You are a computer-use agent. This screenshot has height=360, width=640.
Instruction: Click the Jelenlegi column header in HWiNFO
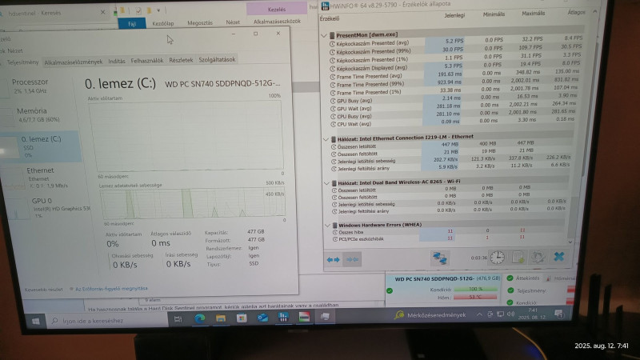454,15
